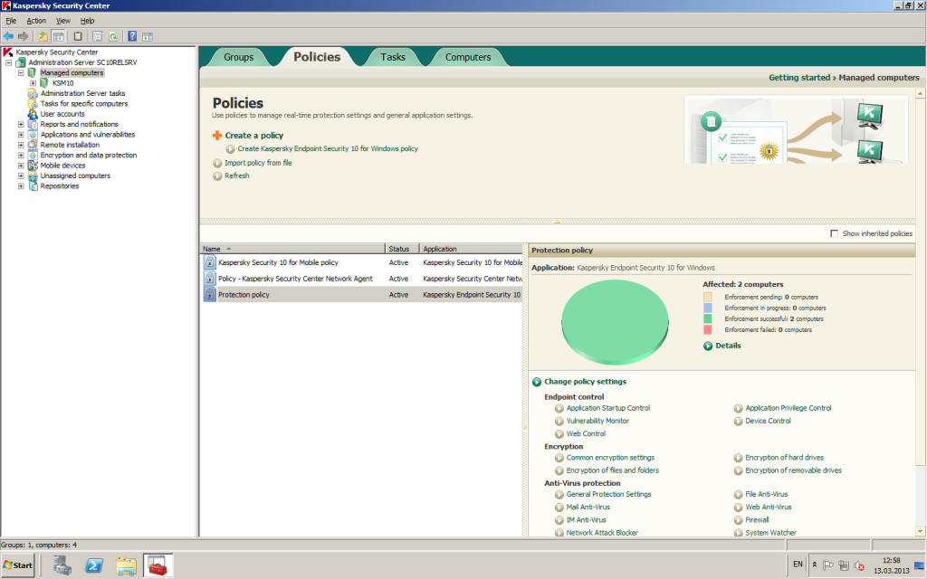
Task: Click the red toolbox icon in the taskbar
Action: coord(158,565)
